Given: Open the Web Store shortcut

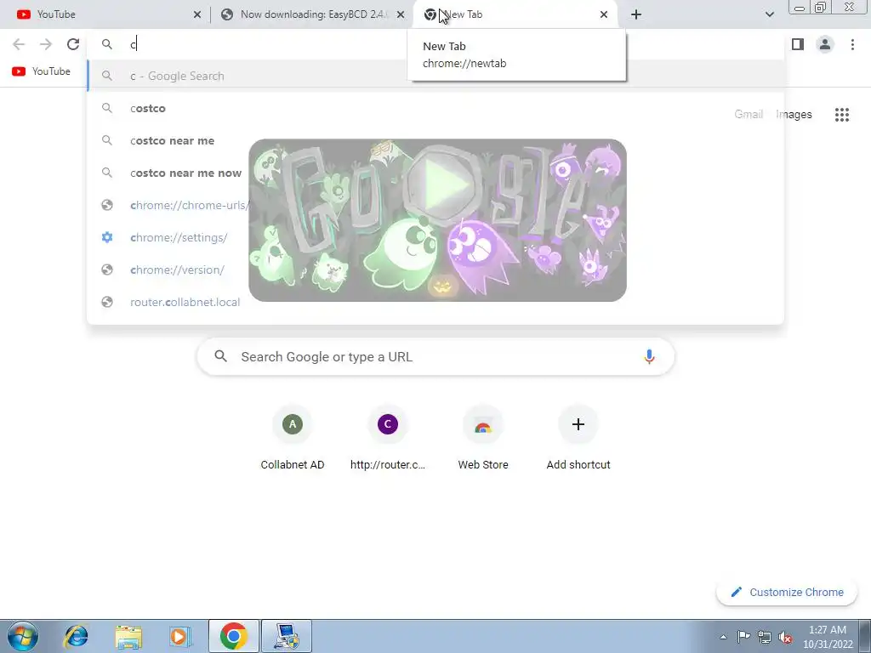Looking at the screenshot, I should pyautogui.click(x=483, y=439).
